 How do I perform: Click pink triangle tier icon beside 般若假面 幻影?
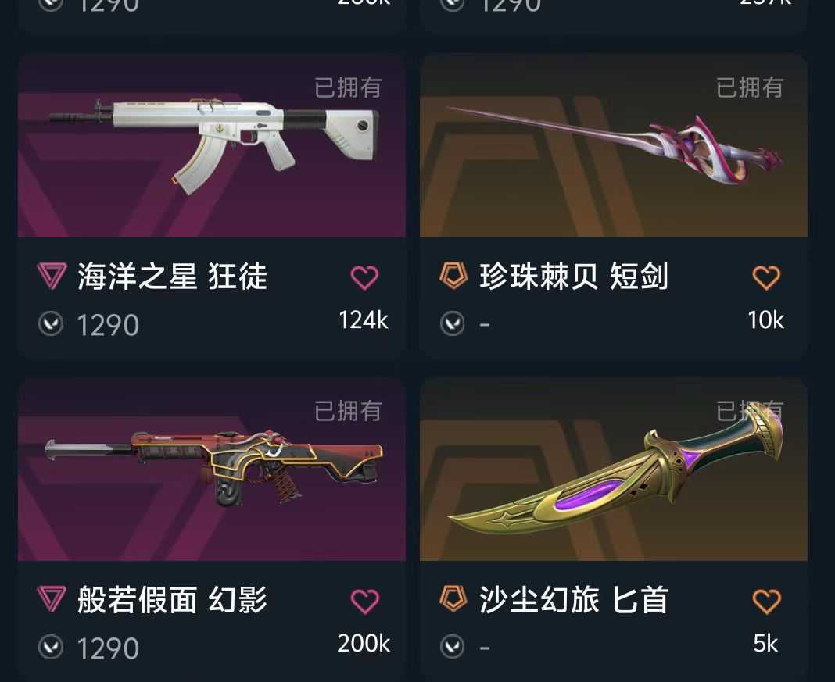click(52, 599)
